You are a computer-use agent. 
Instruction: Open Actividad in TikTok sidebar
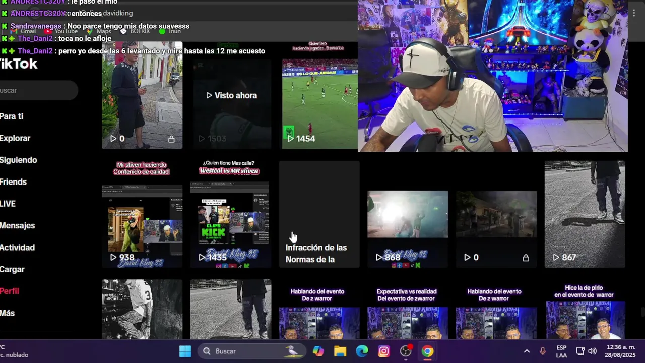pyautogui.click(x=18, y=248)
